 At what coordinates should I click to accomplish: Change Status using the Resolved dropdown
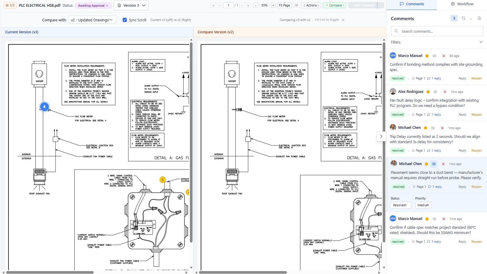coord(401,205)
